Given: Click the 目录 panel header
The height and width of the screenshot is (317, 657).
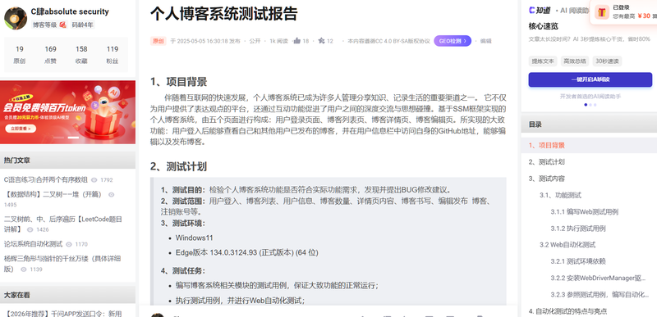Looking at the screenshot, I should pos(589,125).
